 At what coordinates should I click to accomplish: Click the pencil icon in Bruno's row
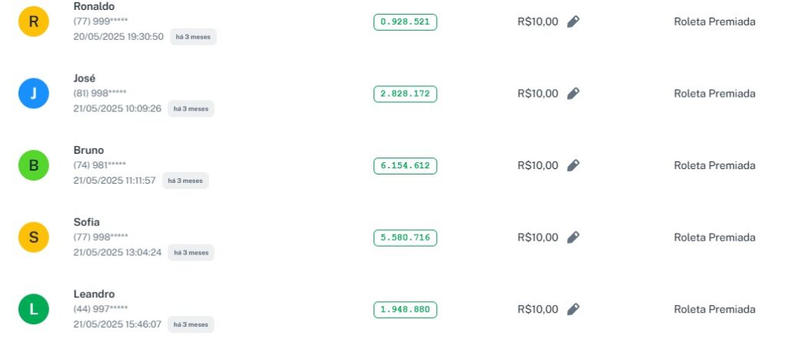point(573,165)
